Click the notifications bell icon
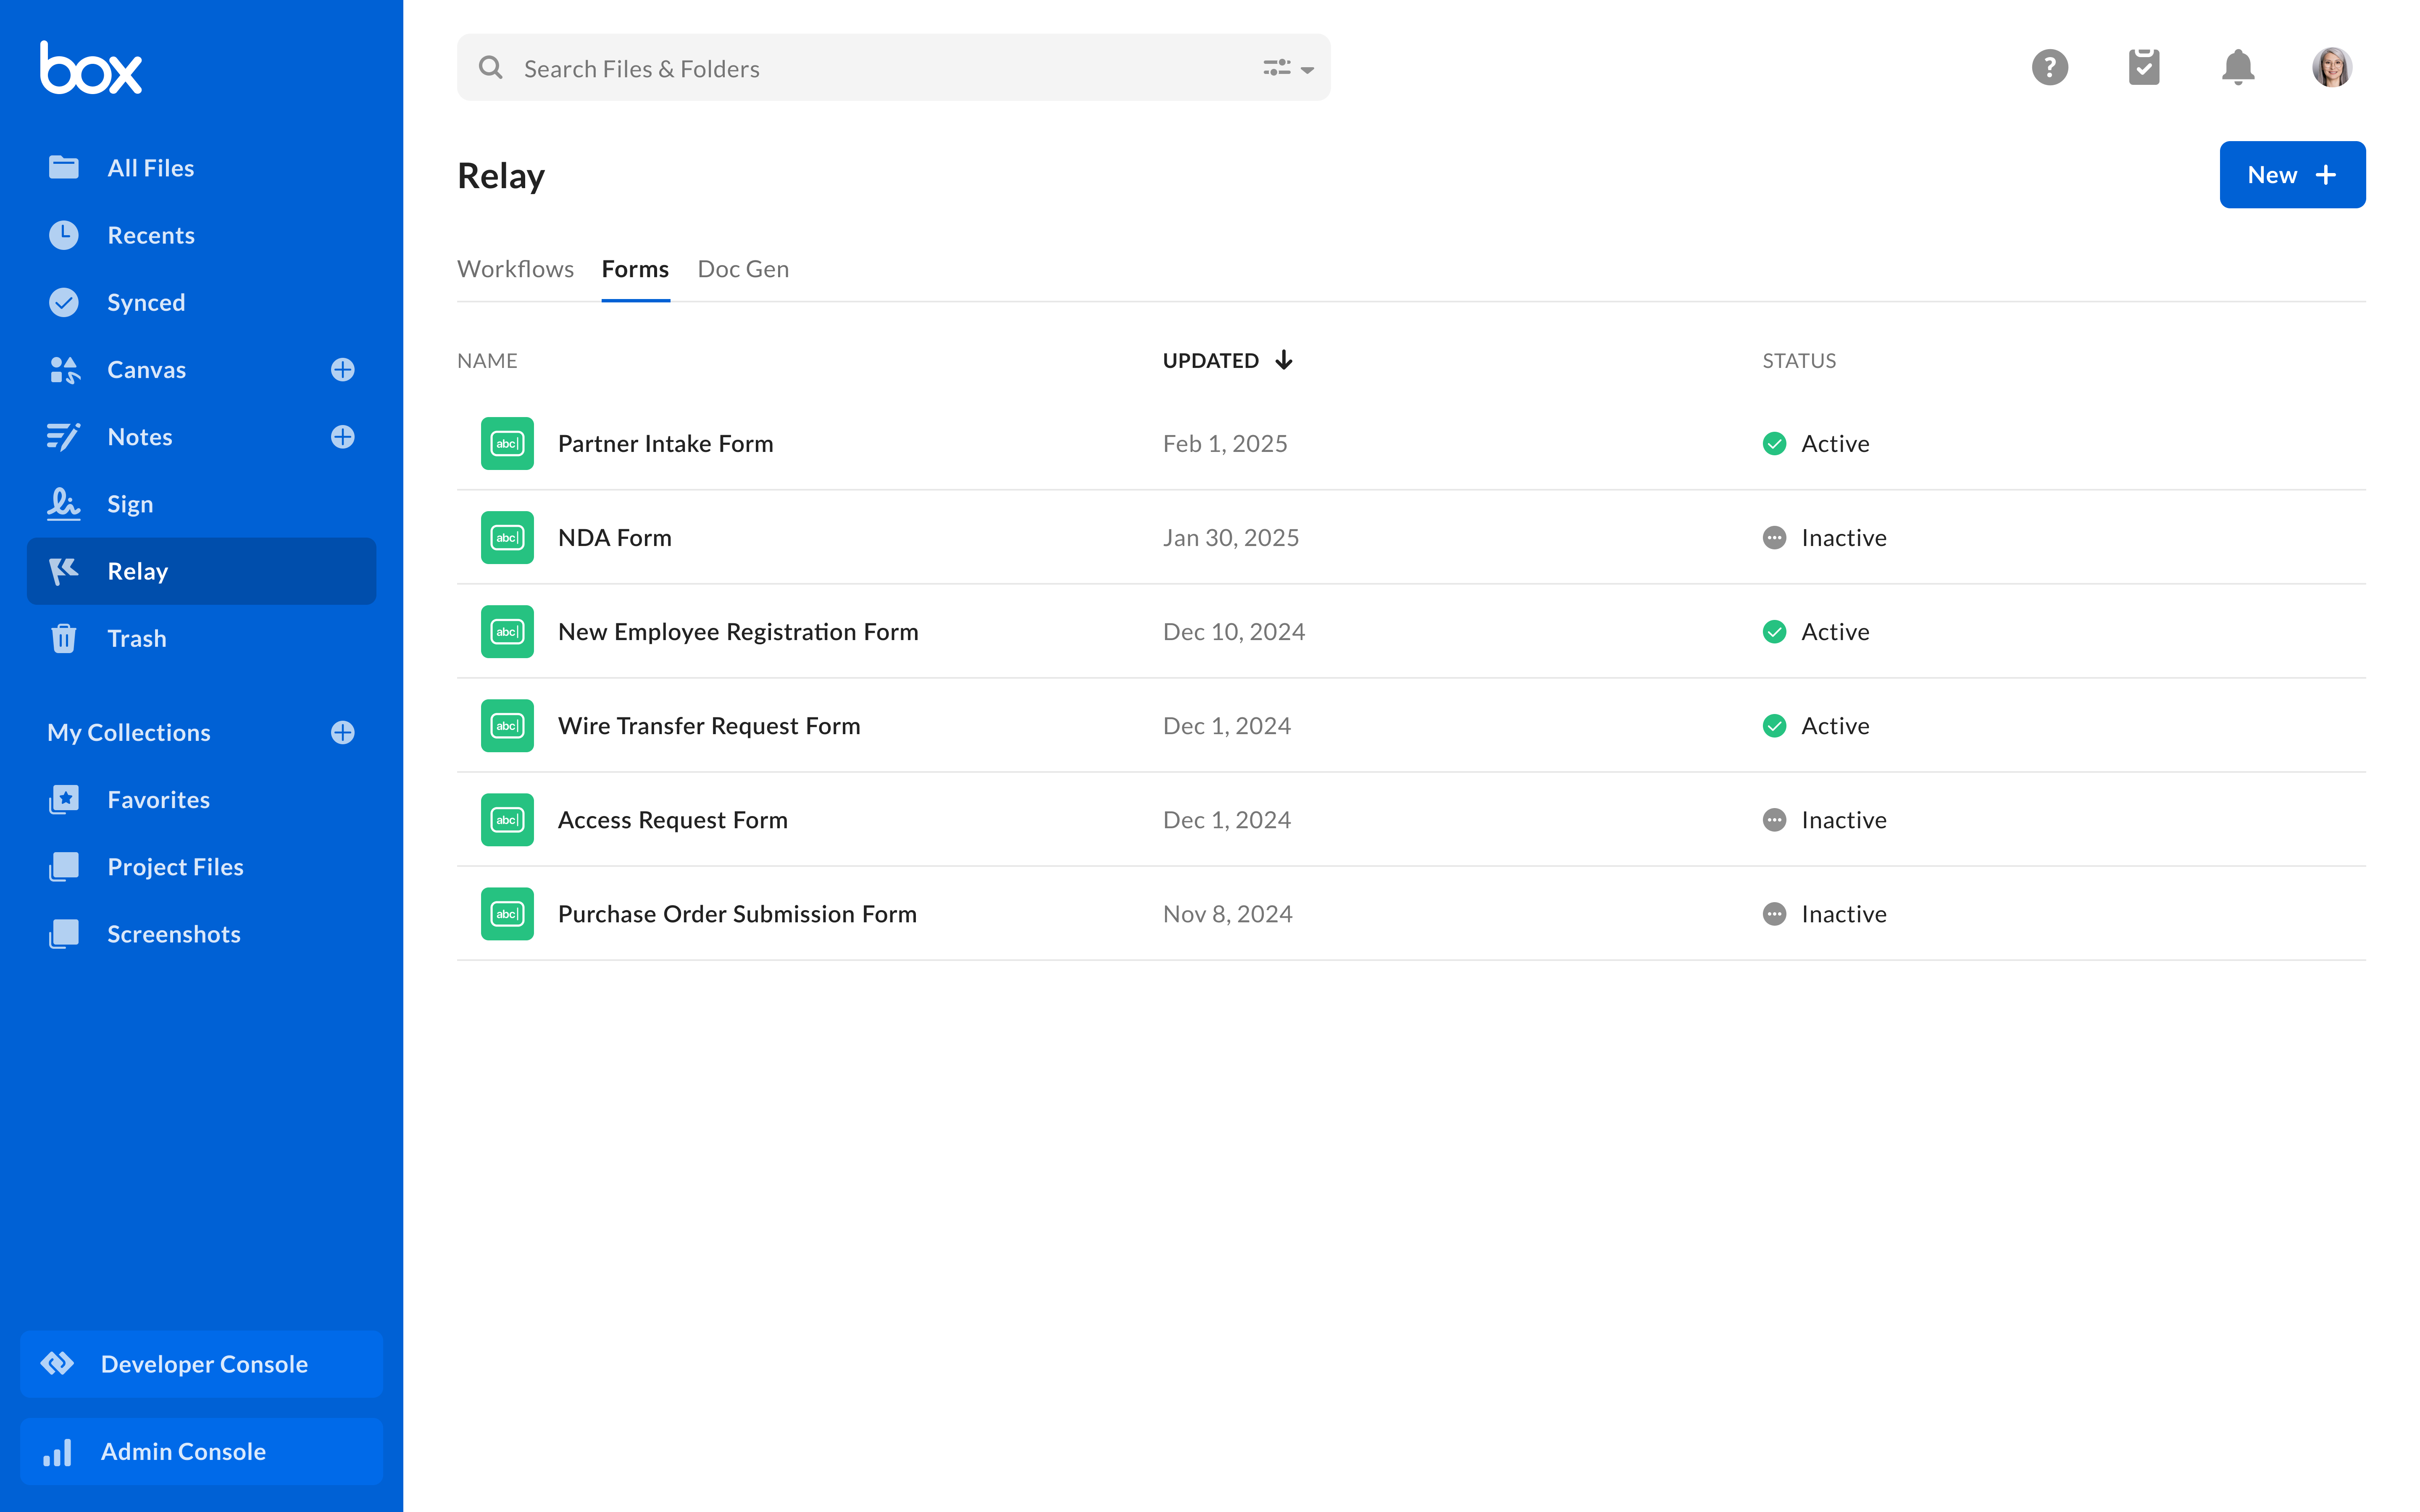 coord(2238,67)
